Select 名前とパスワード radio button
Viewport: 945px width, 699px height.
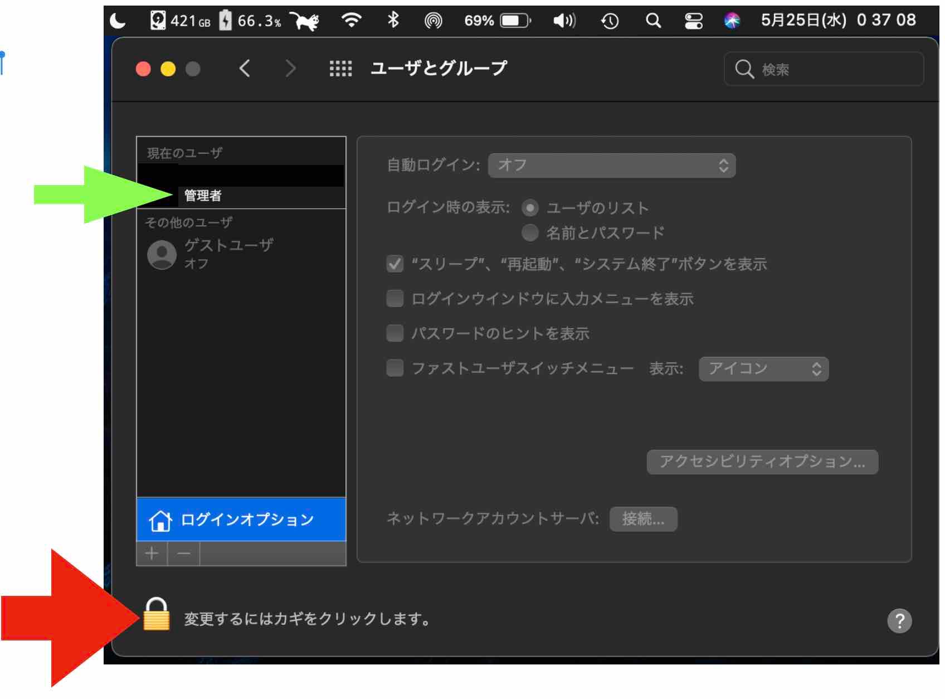[530, 232]
